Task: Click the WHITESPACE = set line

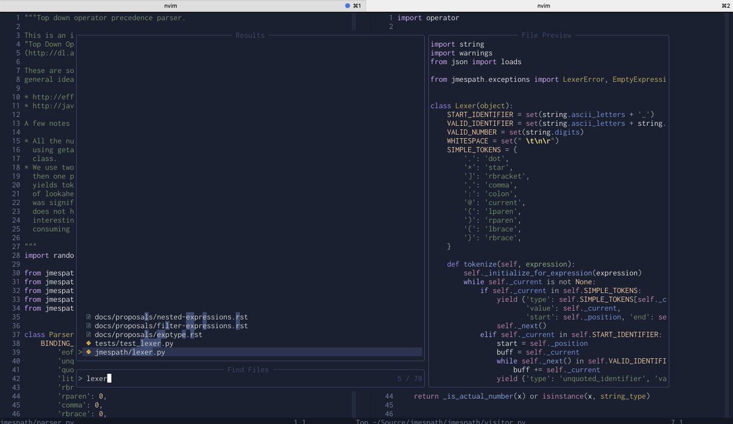Action: (503, 141)
